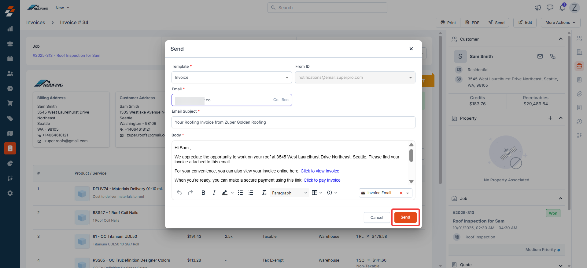Open highlight color dropdown arrow
587x268 pixels.
click(232, 193)
